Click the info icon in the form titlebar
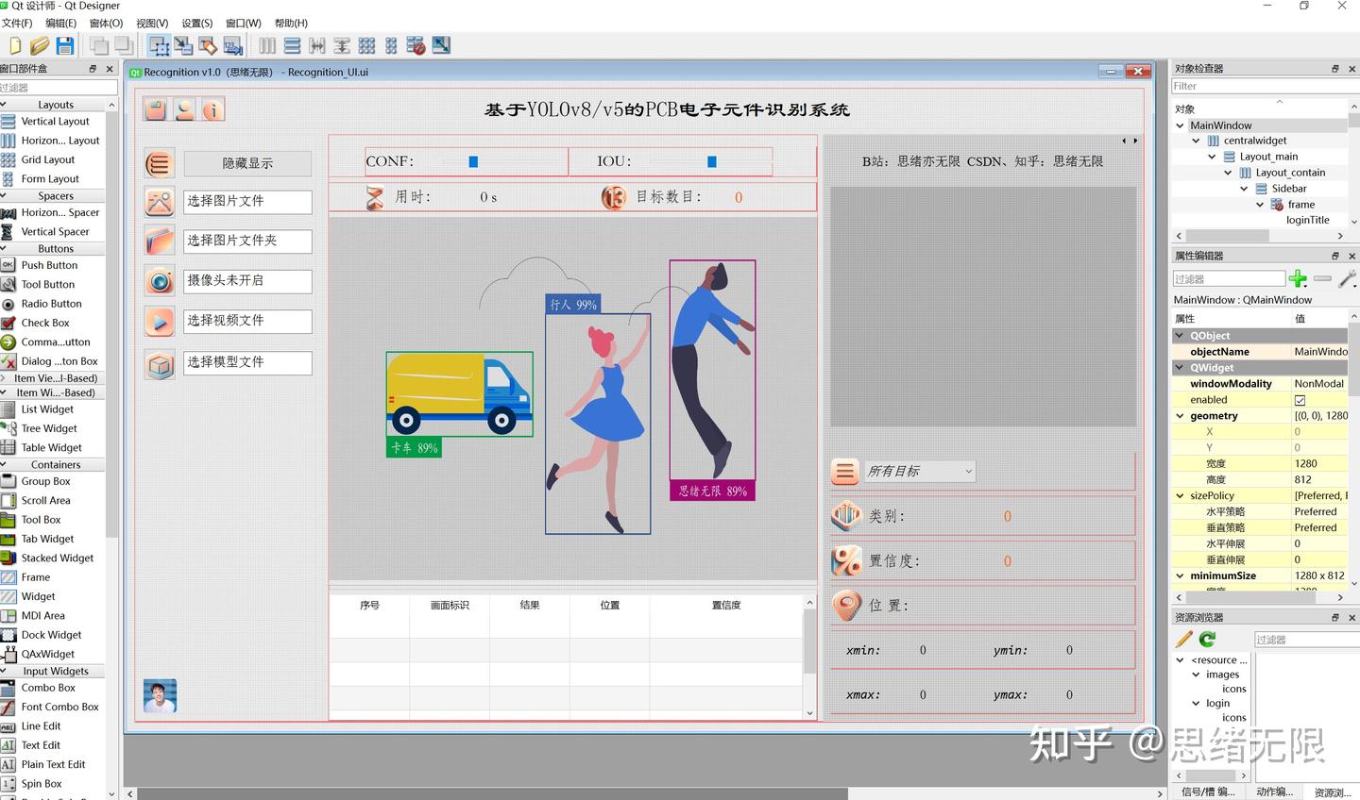The height and width of the screenshot is (800, 1360). 212,108
